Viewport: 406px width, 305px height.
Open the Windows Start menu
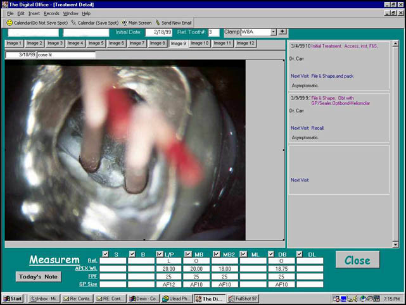13,299
